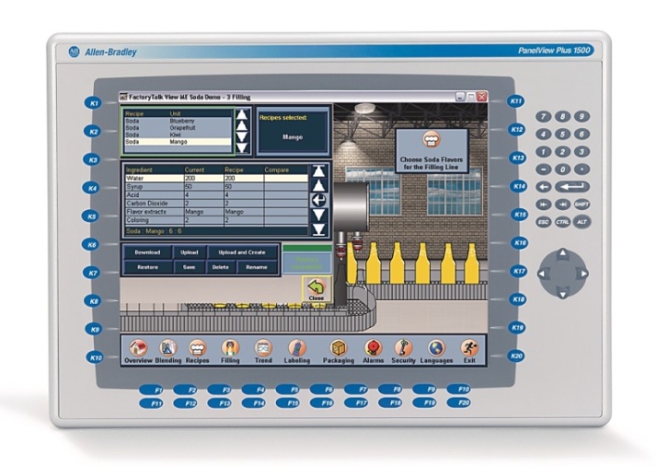Click the chef hat icon above Choose Soda Flavors
This screenshot has width=657, height=467.
coord(431,140)
